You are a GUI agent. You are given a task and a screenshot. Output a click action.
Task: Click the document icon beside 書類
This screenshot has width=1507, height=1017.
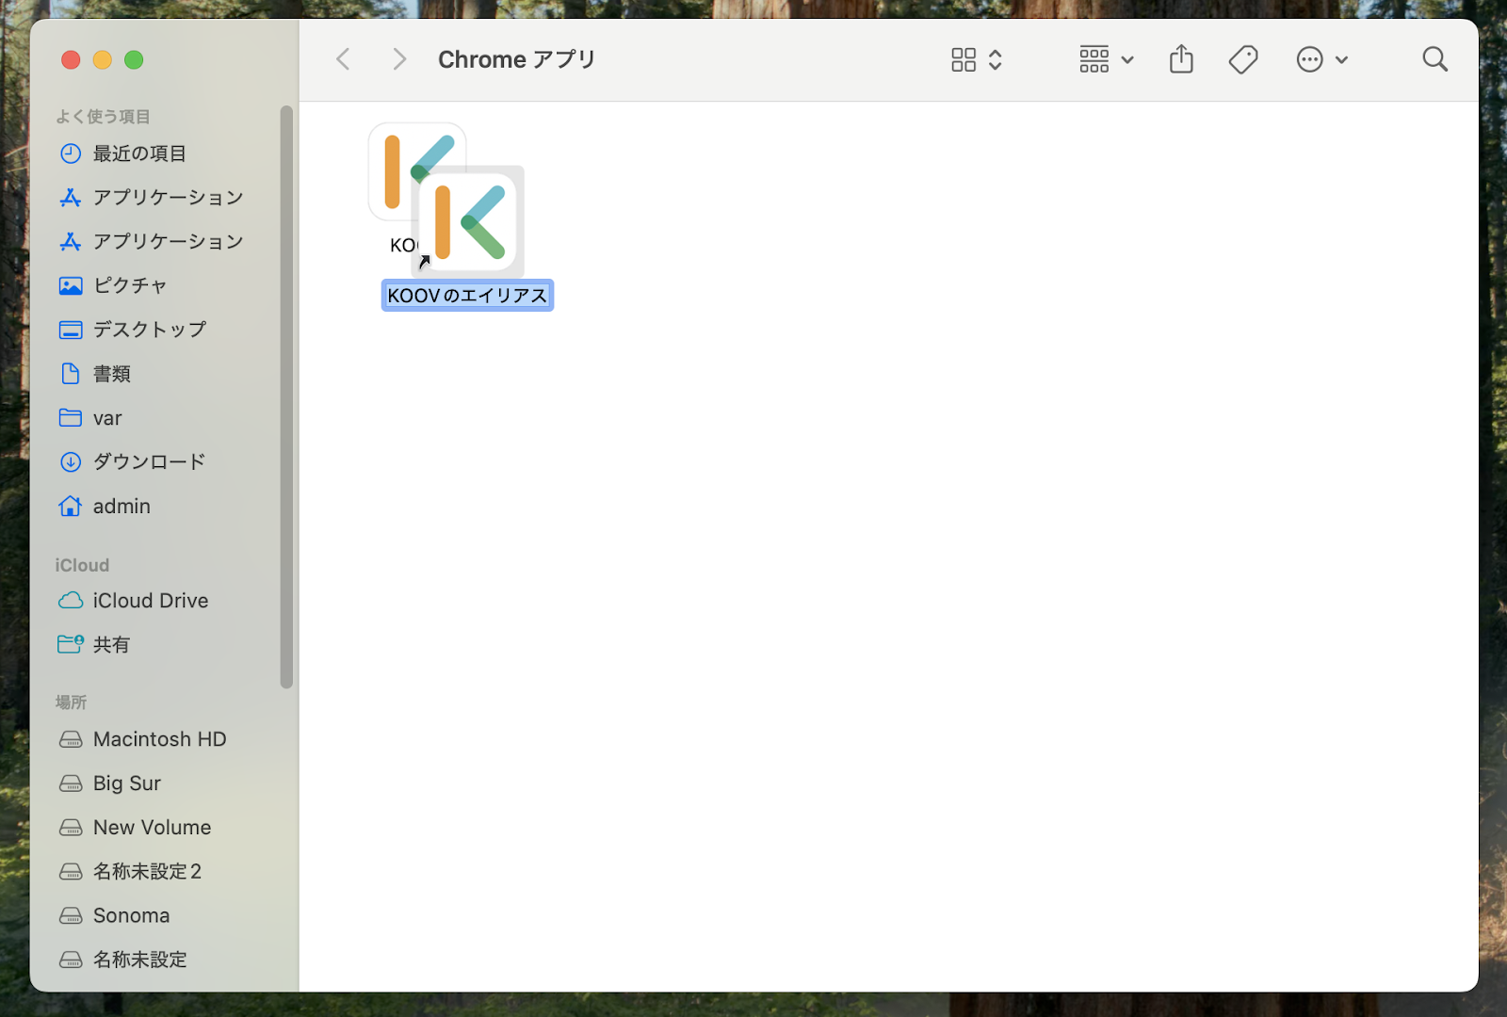(71, 374)
